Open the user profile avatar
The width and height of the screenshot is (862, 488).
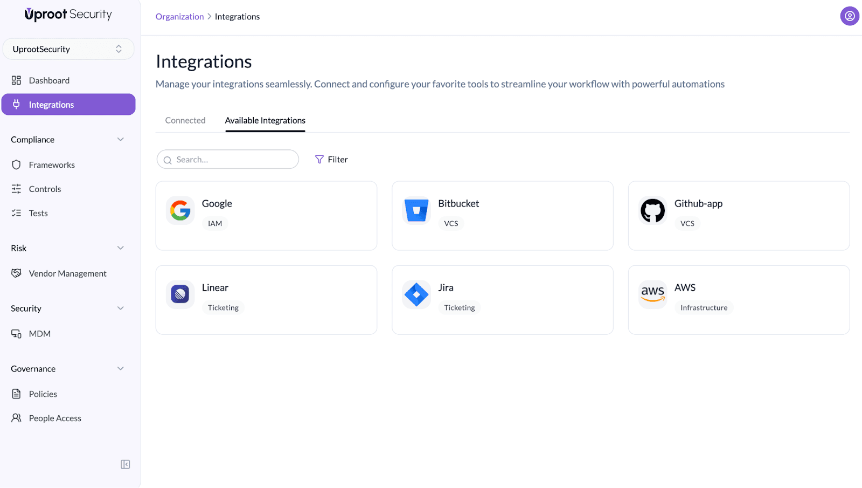[849, 16]
